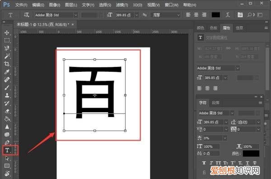Toggle All Caps in the Character panel
Viewport: 271px width, 179px height.
[x=218, y=163]
